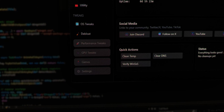Screen dimensions: 224x112
Task: Open Performance Tweaks via its rocket icon
Action: [x=78, y=43]
